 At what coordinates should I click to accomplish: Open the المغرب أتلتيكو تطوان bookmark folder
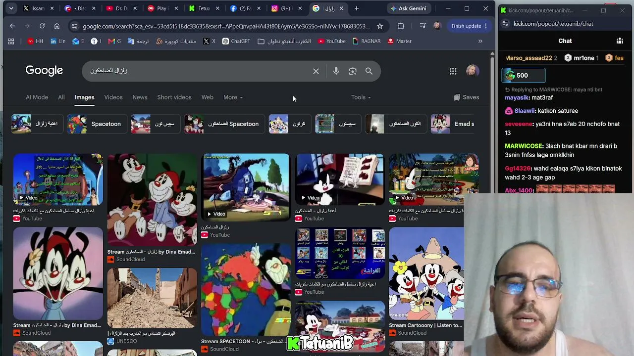tap(284, 41)
